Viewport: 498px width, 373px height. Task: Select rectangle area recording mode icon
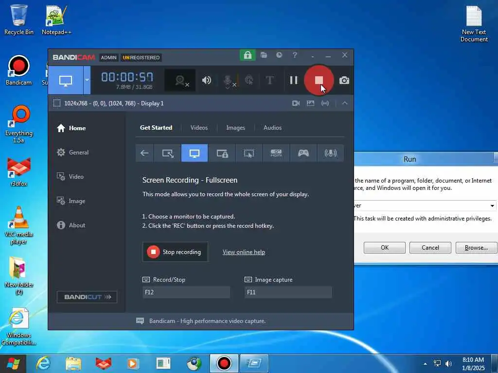[x=168, y=153]
